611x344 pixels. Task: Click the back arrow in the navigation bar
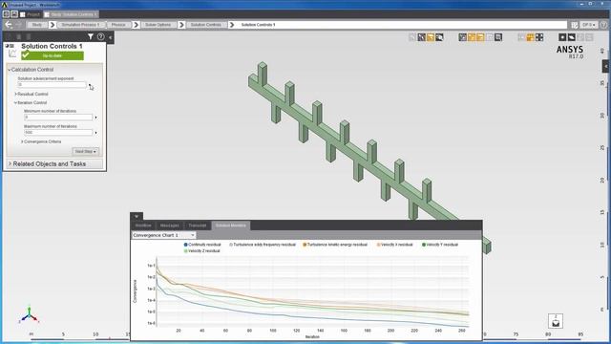[x=9, y=25]
